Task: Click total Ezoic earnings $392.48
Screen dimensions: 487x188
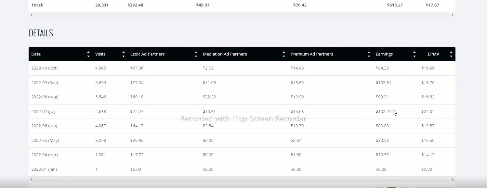Action: click(135, 5)
